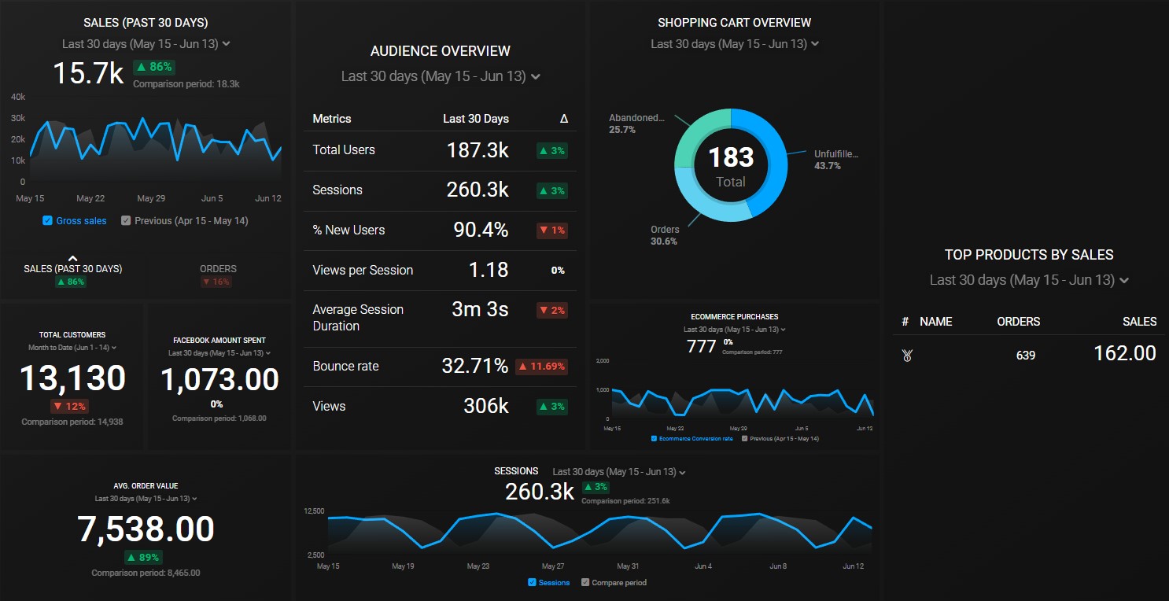This screenshot has height=601, width=1169.
Task: Click the up chevron above the Sales tab
Action: point(73,258)
